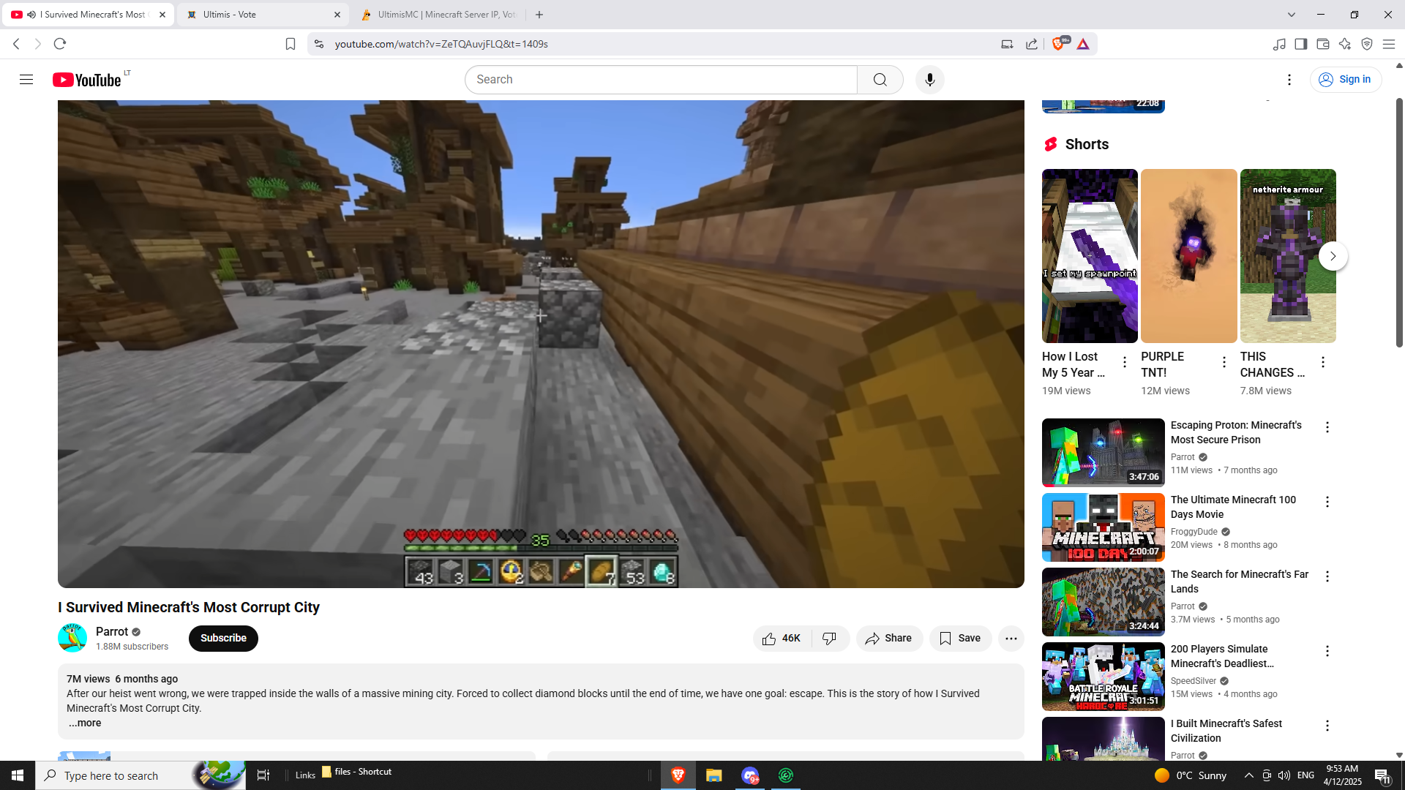Image resolution: width=1405 pixels, height=790 pixels.
Task: Bookmark this page in address bar
Action: [291, 44]
